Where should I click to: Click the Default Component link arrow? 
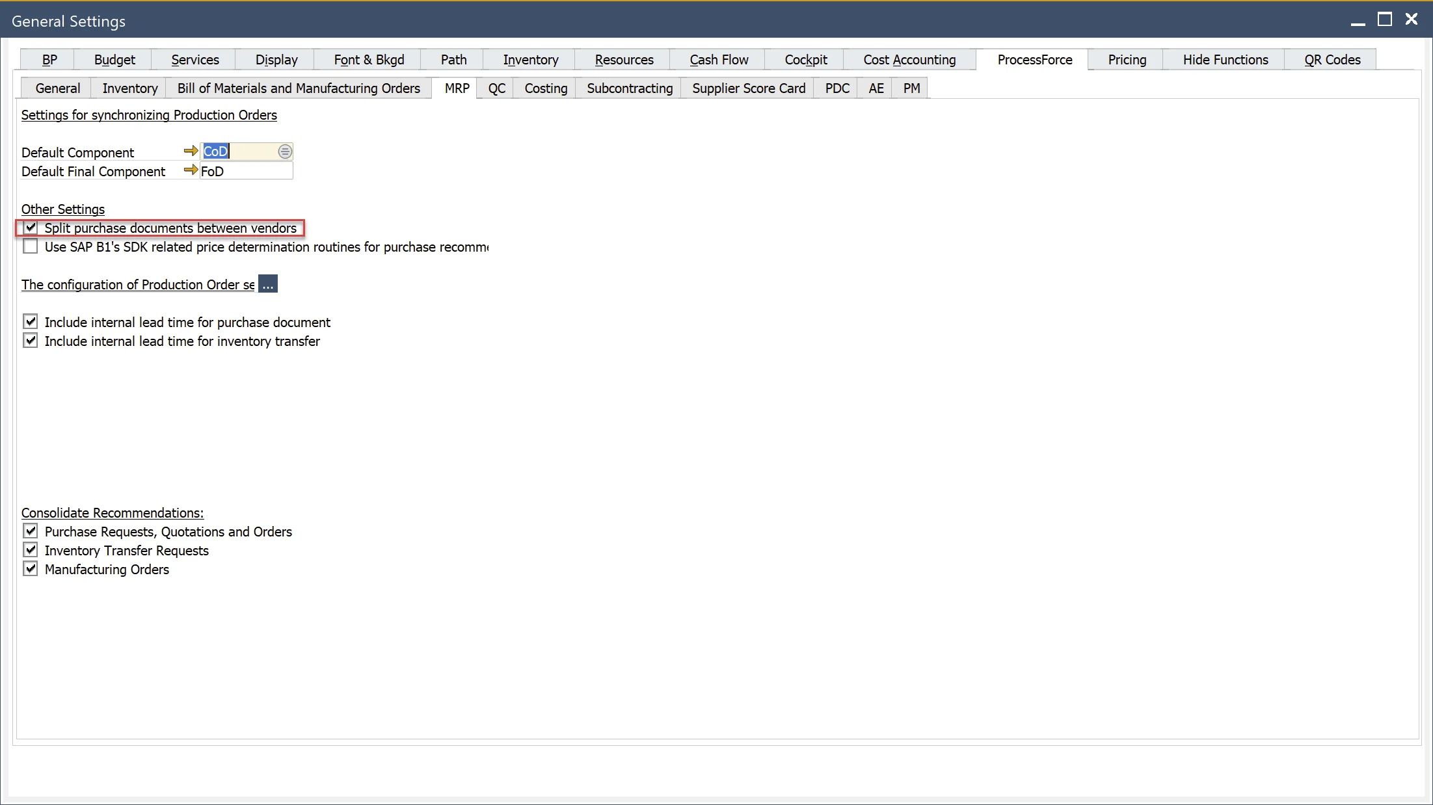[191, 151]
